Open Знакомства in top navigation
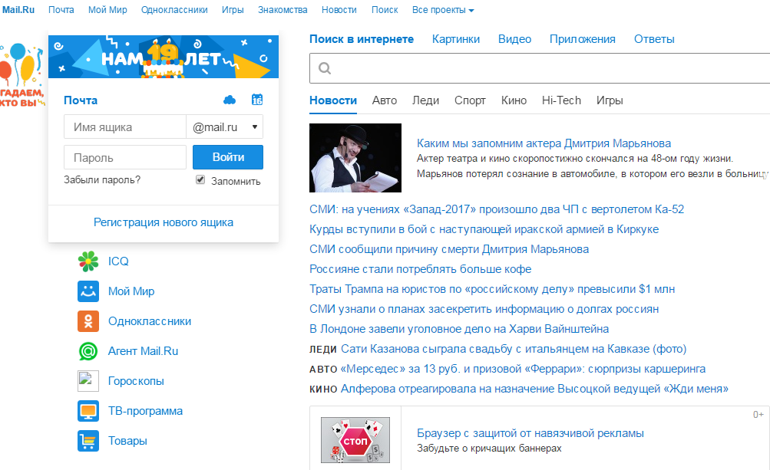The height and width of the screenshot is (470, 770). pos(283,10)
